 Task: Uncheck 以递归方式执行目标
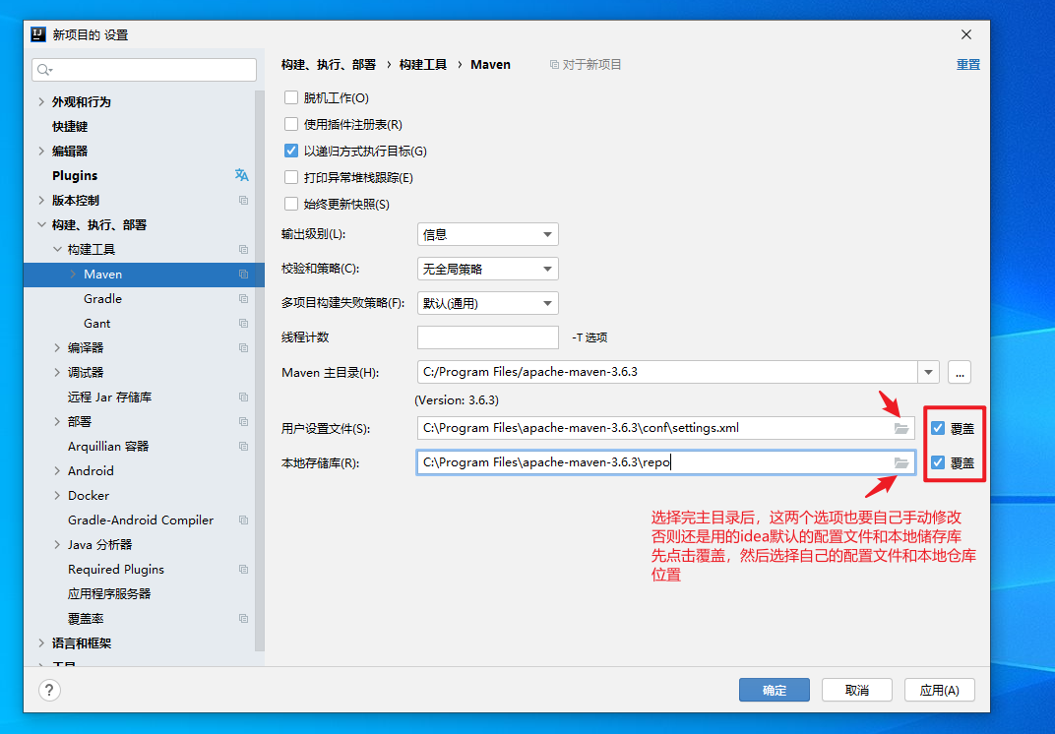(x=289, y=150)
